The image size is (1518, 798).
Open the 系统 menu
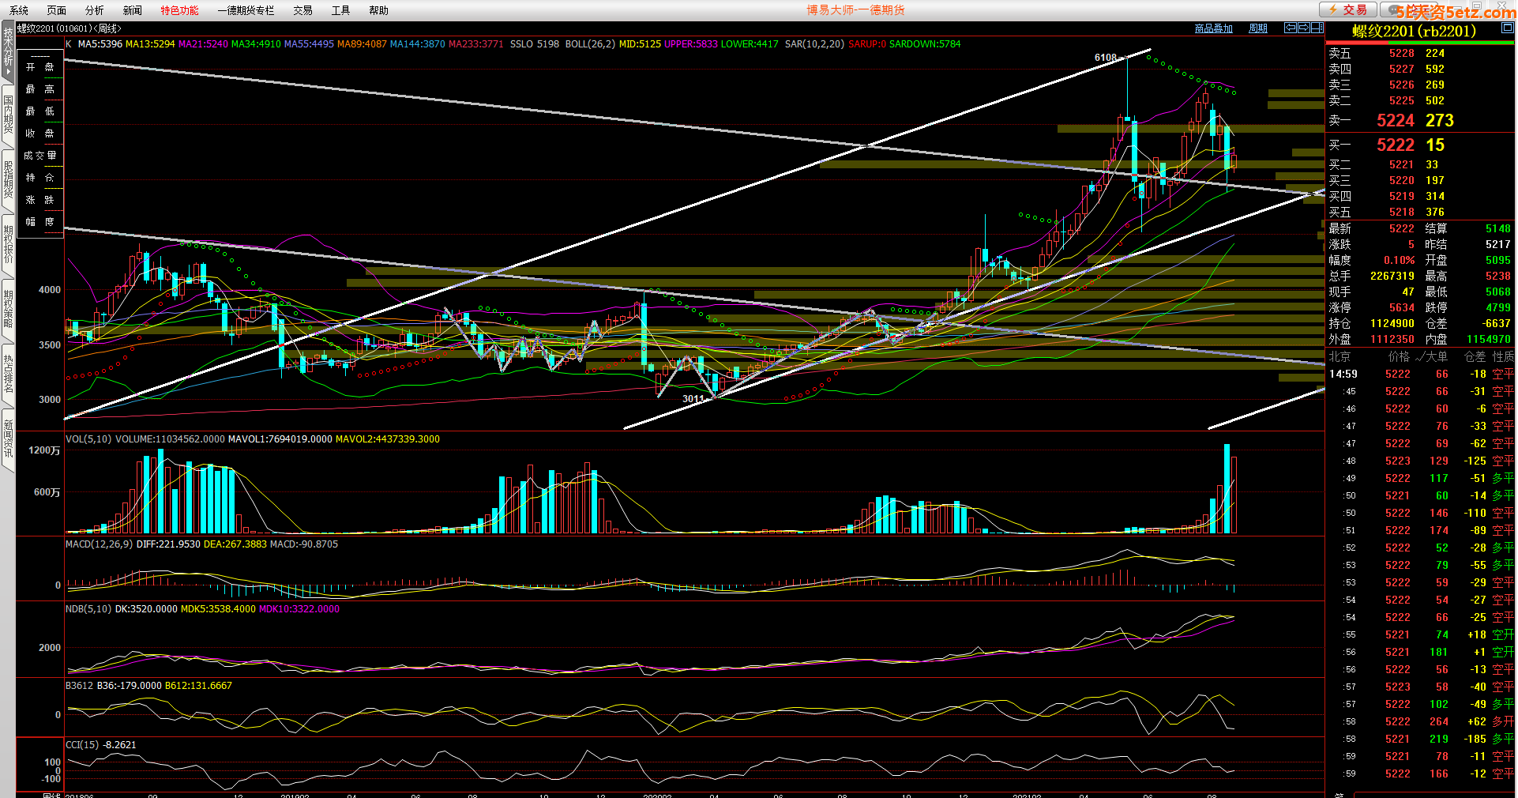point(19,10)
